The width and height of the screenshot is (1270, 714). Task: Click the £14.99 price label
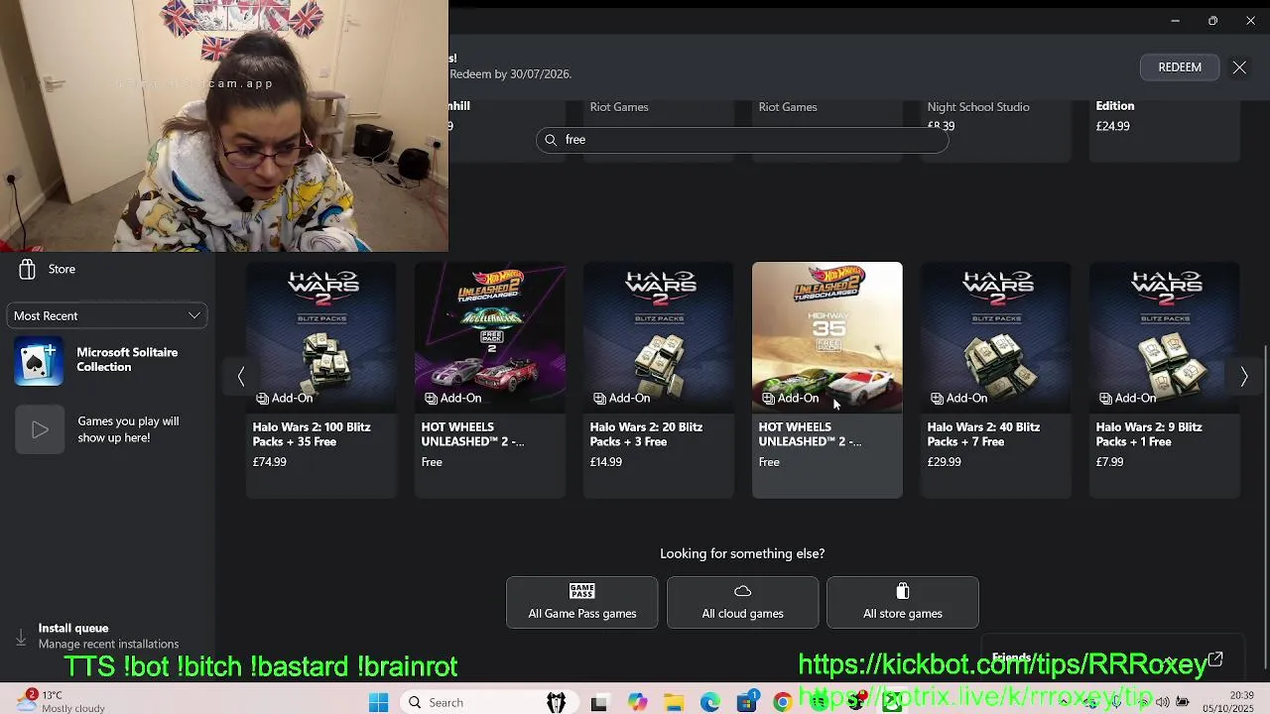(606, 462)
